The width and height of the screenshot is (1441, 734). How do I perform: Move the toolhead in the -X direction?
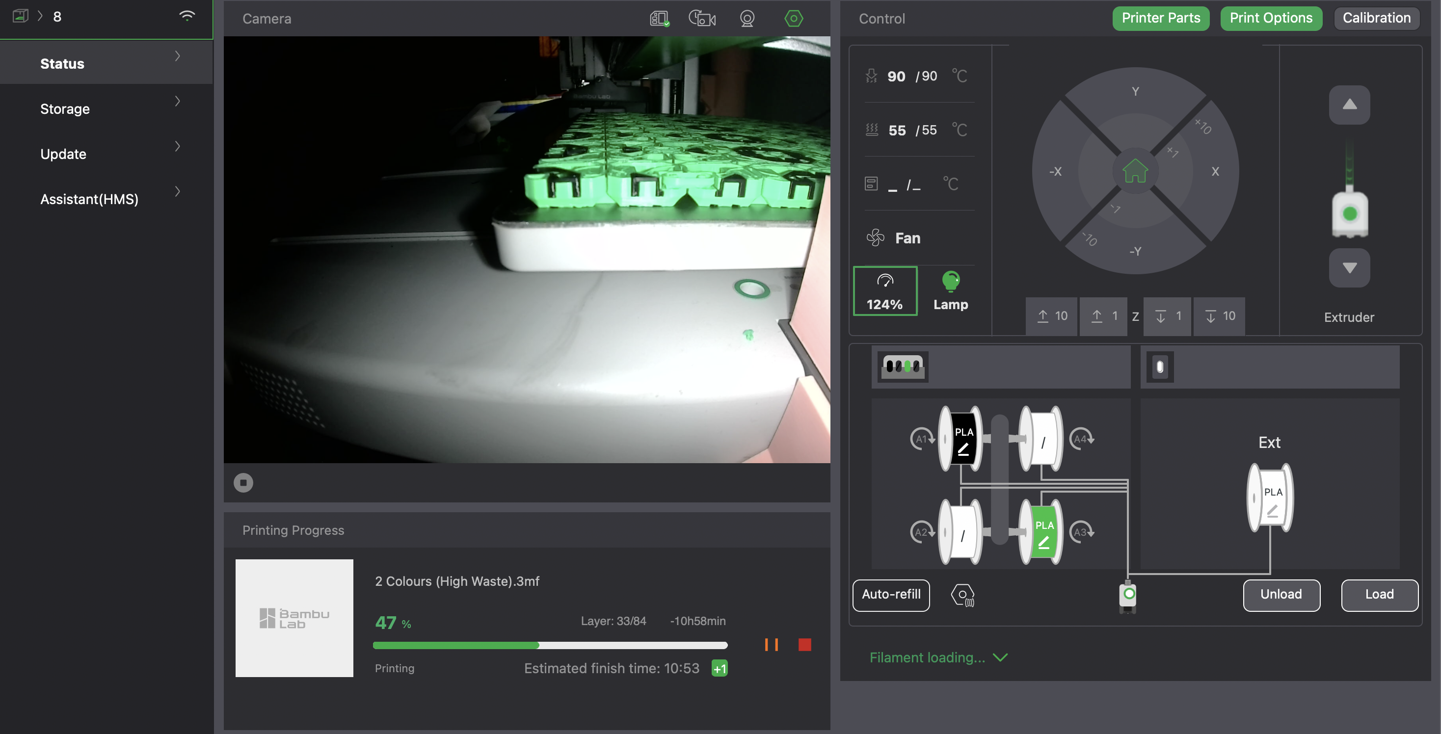tap(1055, 171)
